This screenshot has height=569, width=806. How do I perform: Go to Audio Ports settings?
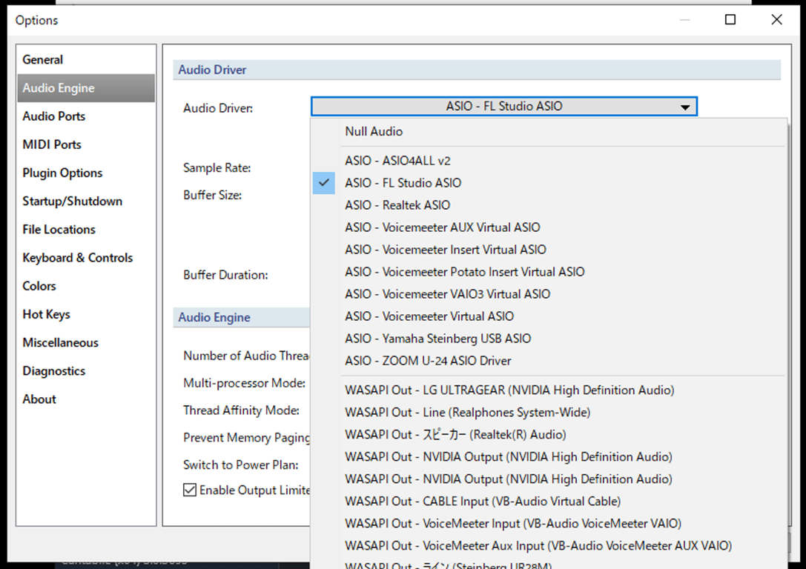coord(86,116)
